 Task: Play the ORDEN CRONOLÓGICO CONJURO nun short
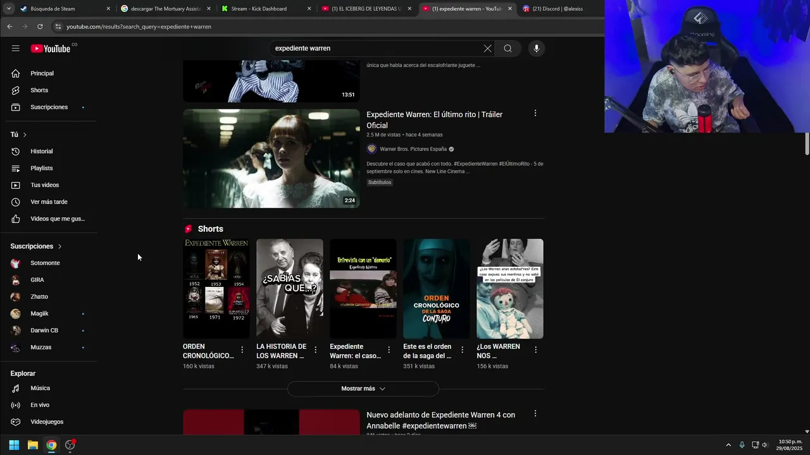[x=437, y=289]
